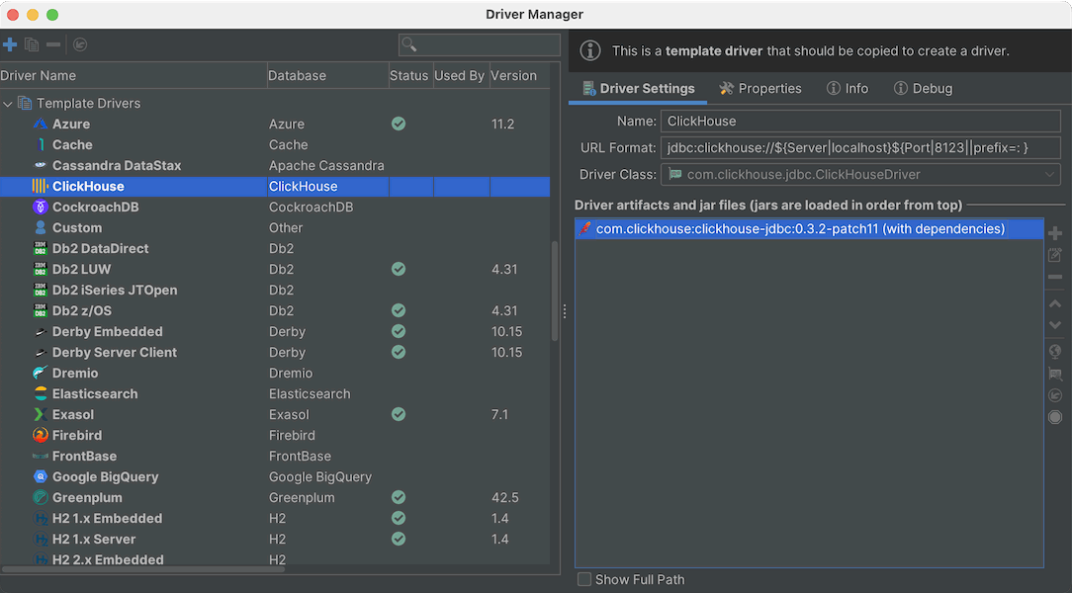Click the edit artifact pencil icon
The height and width of the screenshot is (593, 1072).
(1055, 255)
